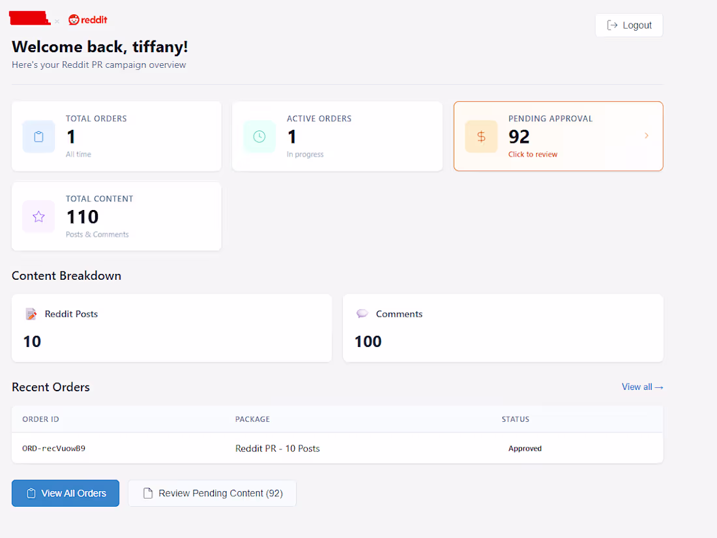This screenshot has height=538, width=717.
Task: Select the clock icon on Active Orders card
Action: pos(259,136)
